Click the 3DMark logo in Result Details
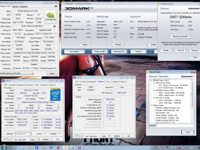This screenshot has height=150, width=200. coord(188,76)
